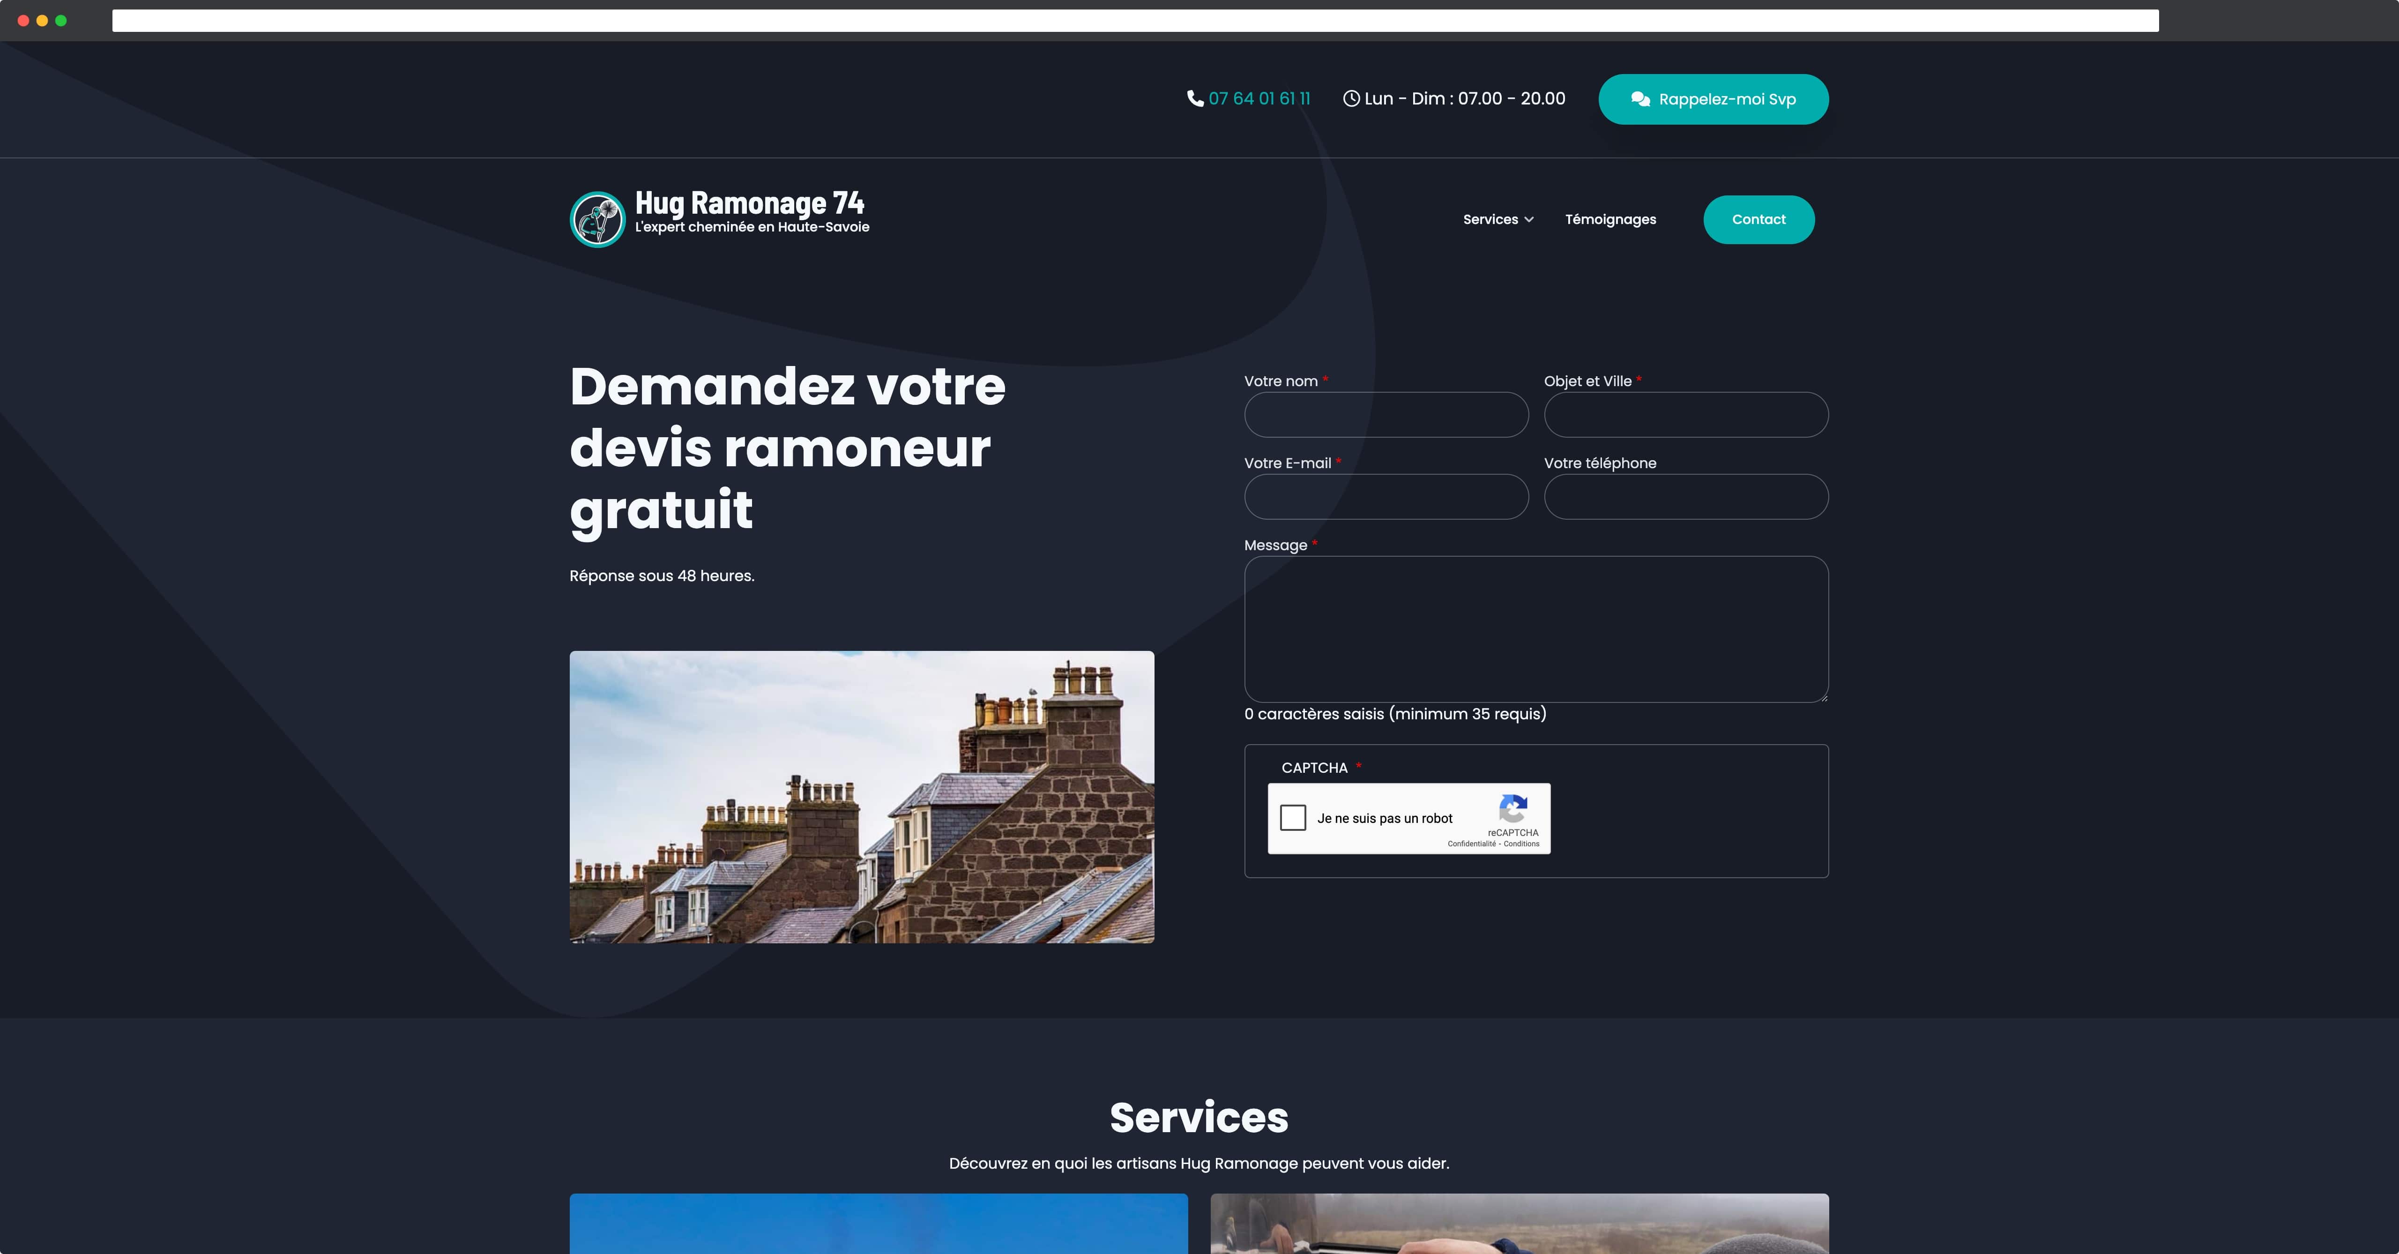Expand the Services dropdown chevron
Viewport: 2399px width, 1254px height.
(x=1529, y=220)
